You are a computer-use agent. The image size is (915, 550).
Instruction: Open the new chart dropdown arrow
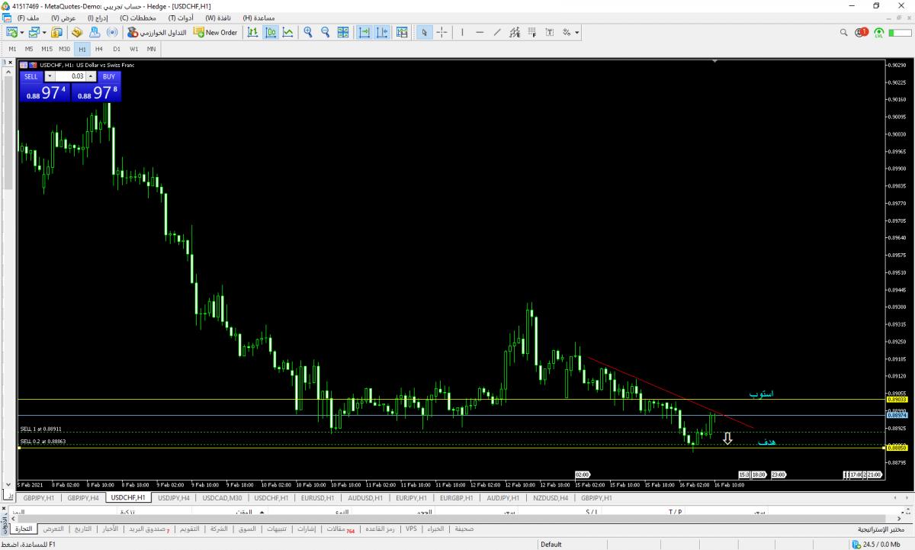22,33
